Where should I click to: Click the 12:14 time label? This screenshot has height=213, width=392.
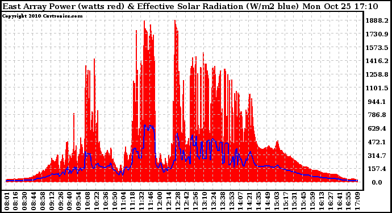click(x=169, y=201)
